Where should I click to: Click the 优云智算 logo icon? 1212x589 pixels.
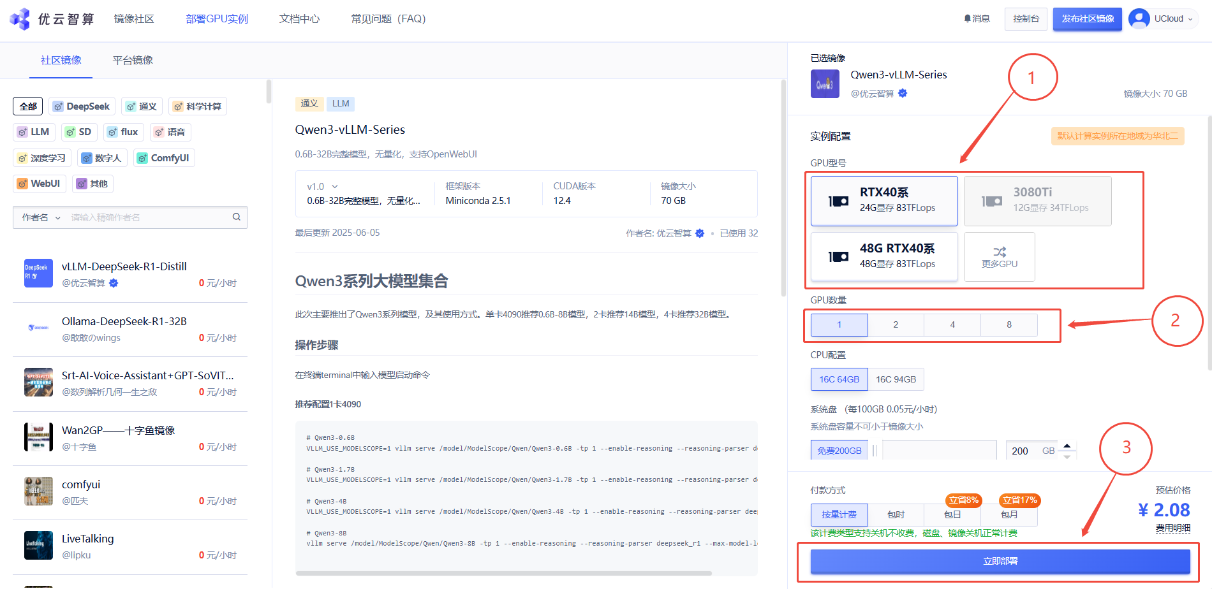coord(20,19)
